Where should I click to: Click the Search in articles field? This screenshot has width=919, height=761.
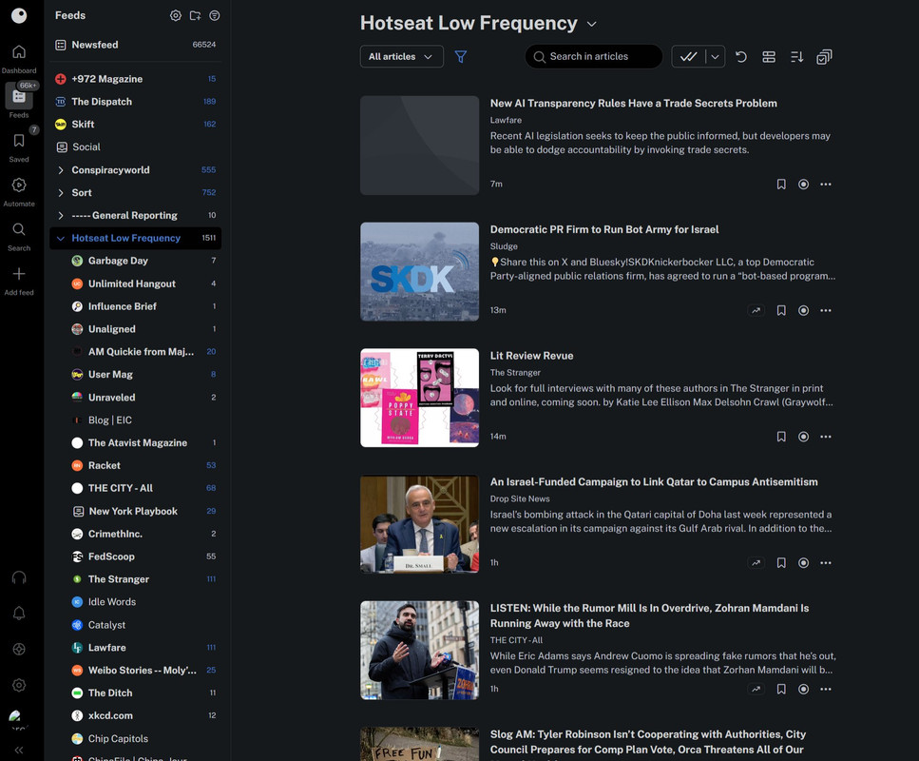(x=594, y=57)
